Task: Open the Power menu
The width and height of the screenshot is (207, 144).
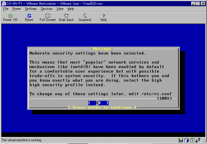Action: tap(17, 9)
